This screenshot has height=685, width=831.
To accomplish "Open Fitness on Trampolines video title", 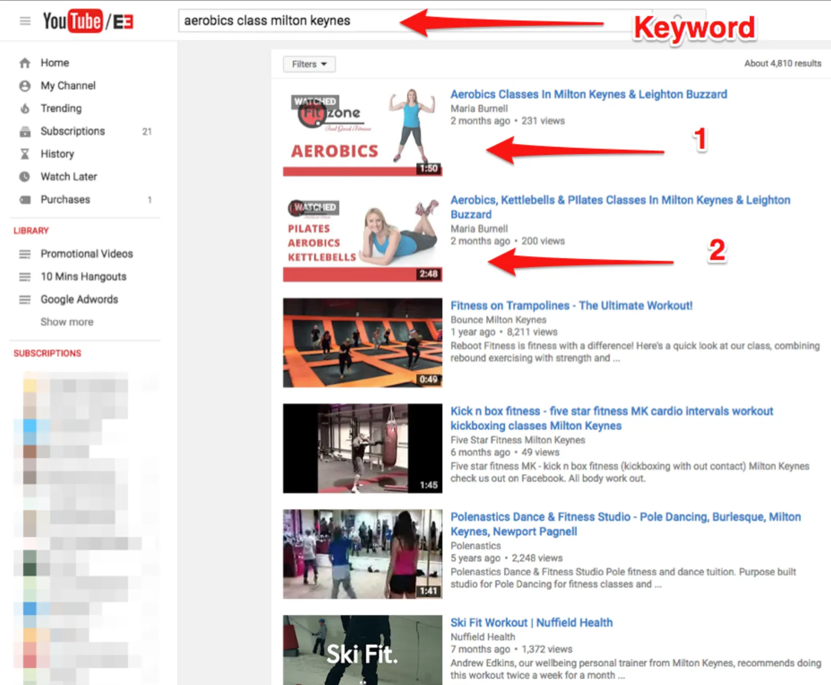I will (571, 306).
